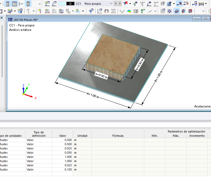Toggle deformation values x.xx display

tap(142, 4)
